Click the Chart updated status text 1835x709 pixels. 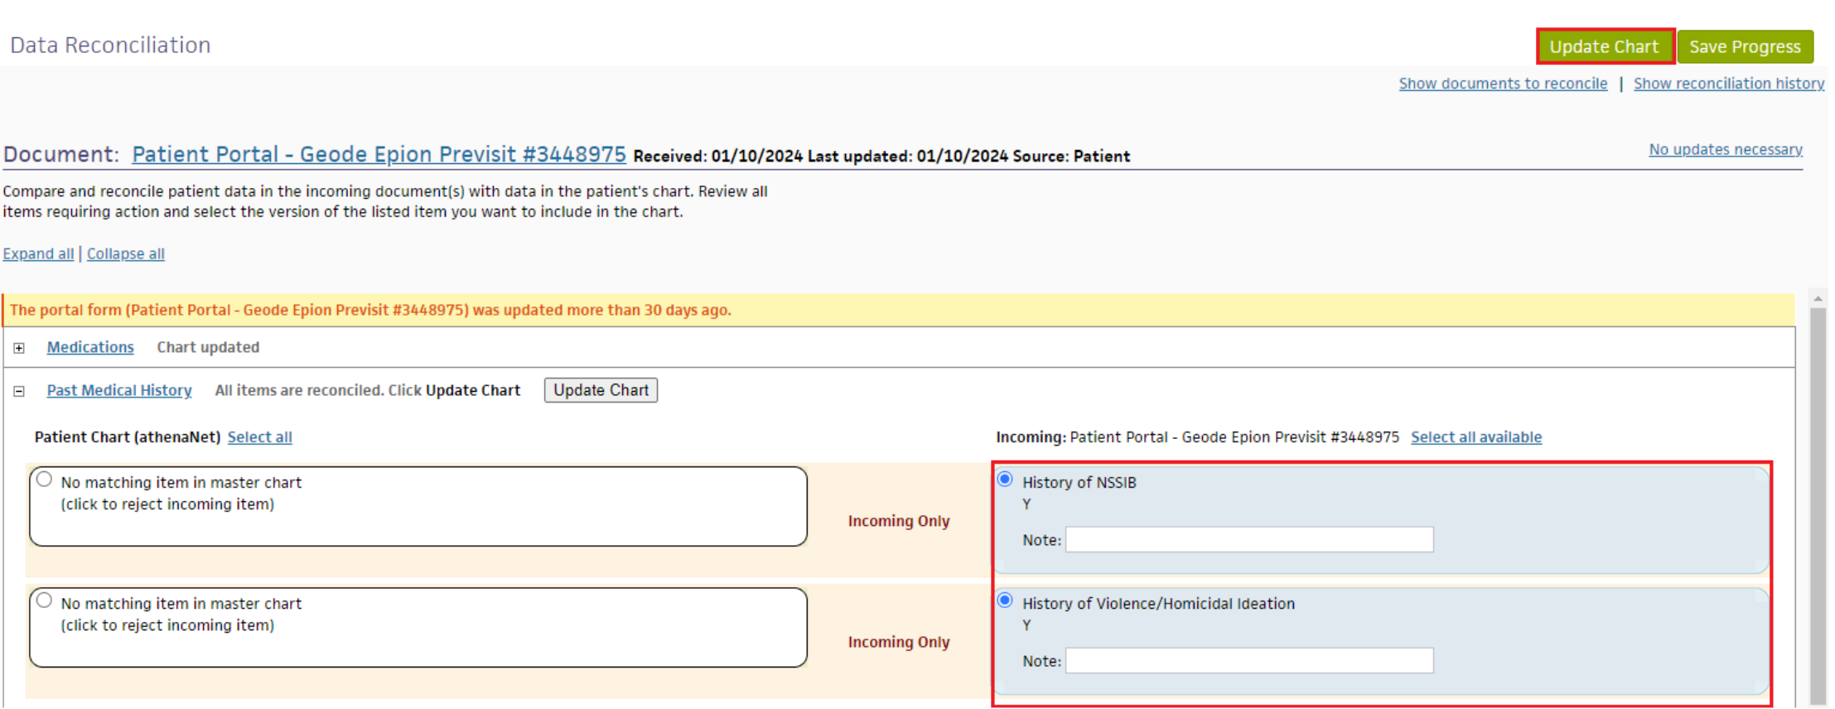pyautogui.click(x=208, y=347)
